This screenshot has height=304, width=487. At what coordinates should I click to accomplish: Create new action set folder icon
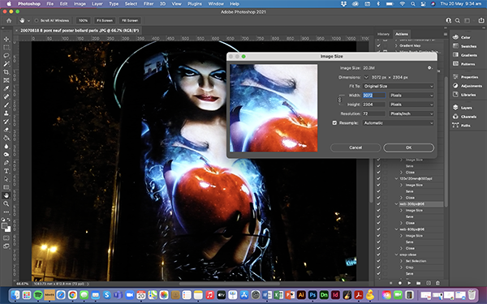coord(418,283)
